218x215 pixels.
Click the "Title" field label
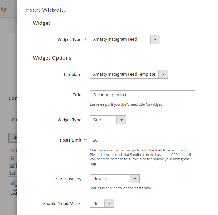pos(77,95)
